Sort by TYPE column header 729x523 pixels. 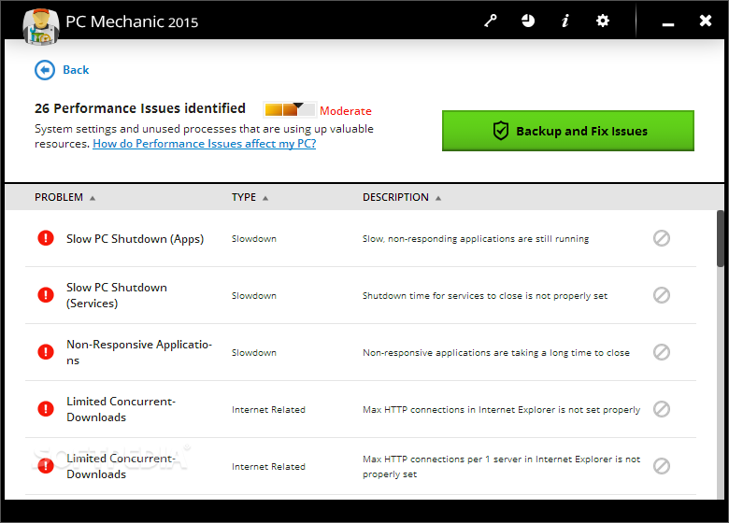[250, 197]
